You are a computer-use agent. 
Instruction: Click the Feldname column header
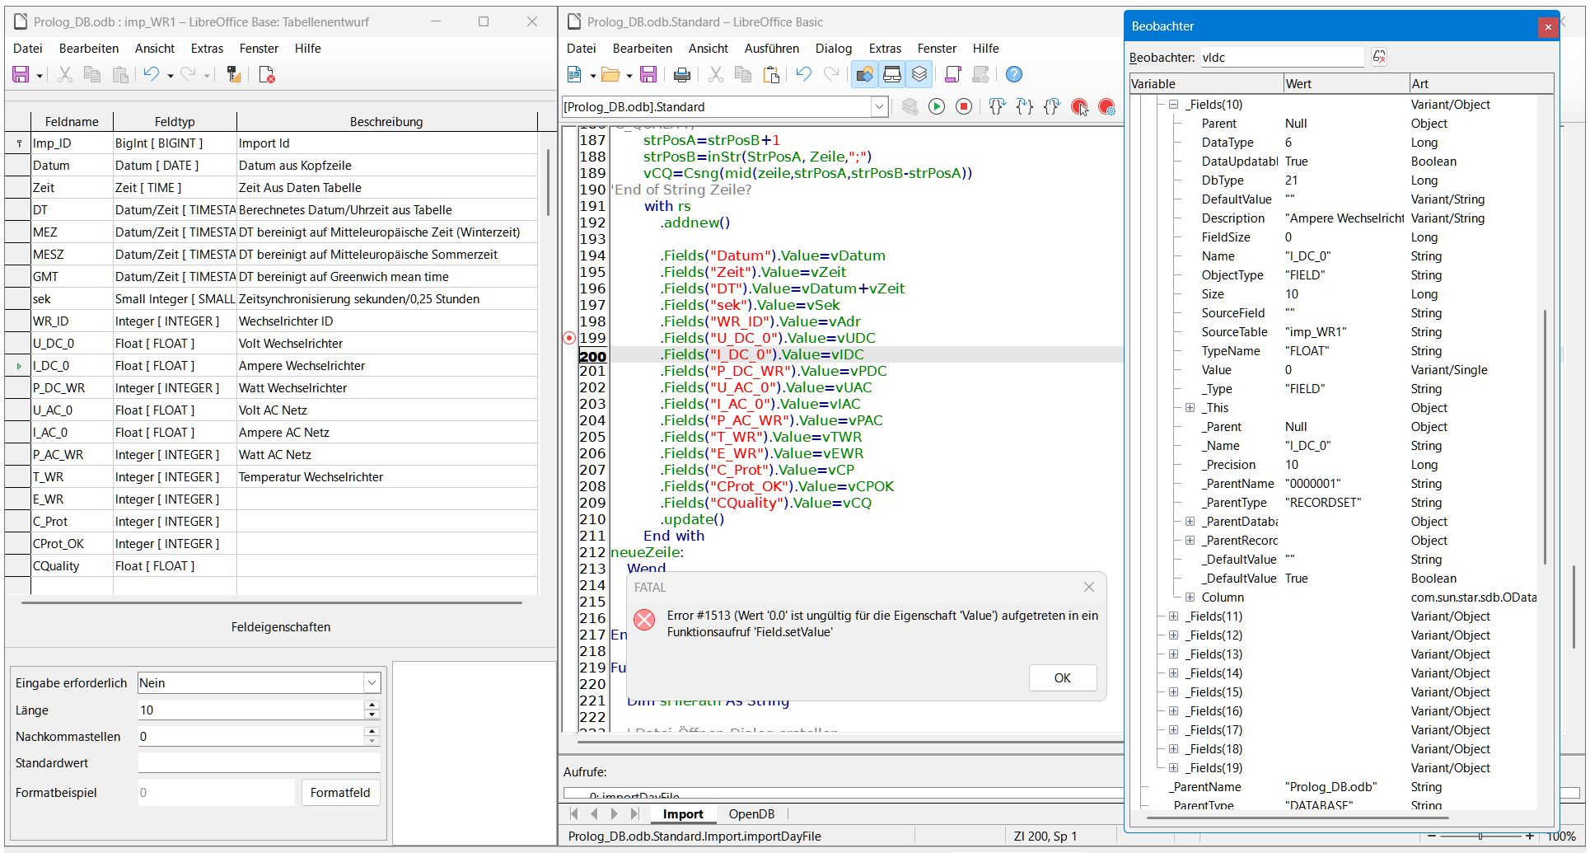point(72,122)
